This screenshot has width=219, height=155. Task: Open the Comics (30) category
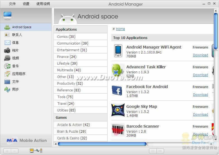[x=80, y=37]
